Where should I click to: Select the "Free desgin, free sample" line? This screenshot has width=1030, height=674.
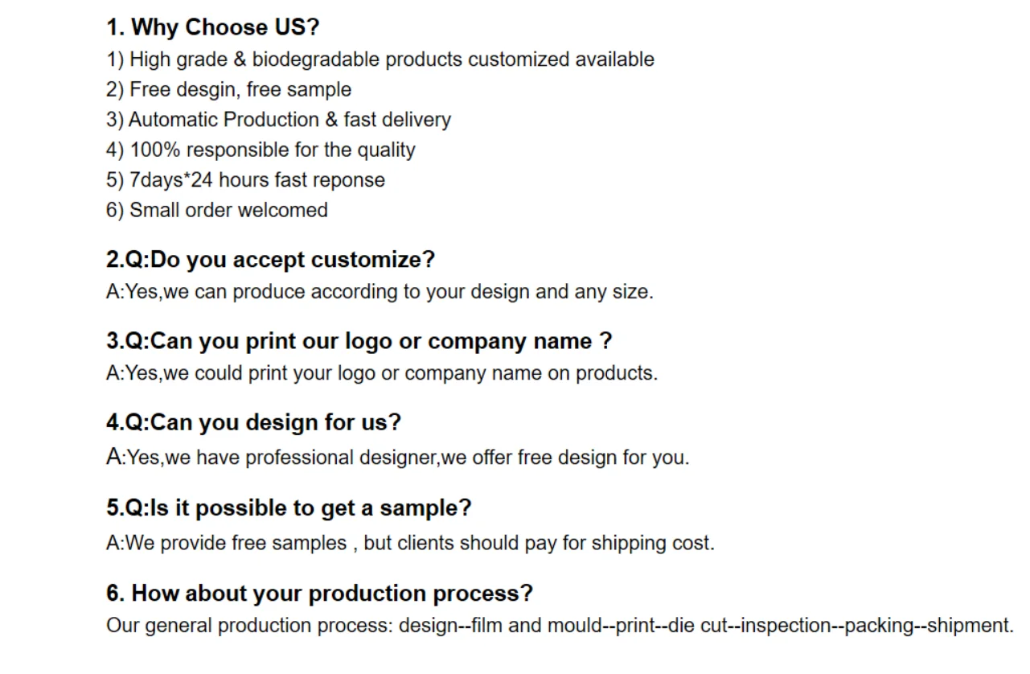point(228,89)
